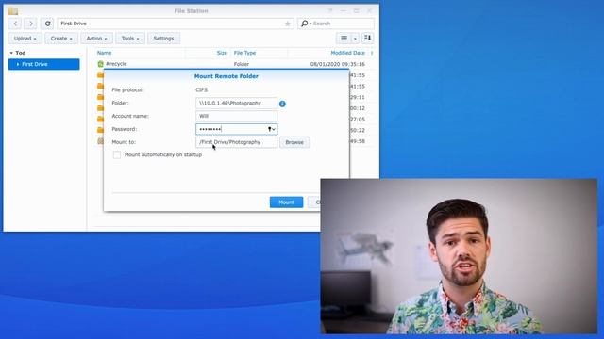Expand the First Drive tree node
604x339 pixels.
click(18, 64)
